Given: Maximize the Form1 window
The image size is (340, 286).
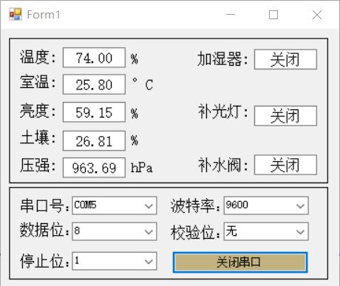Looking at the screenshot, I should 273,15.
